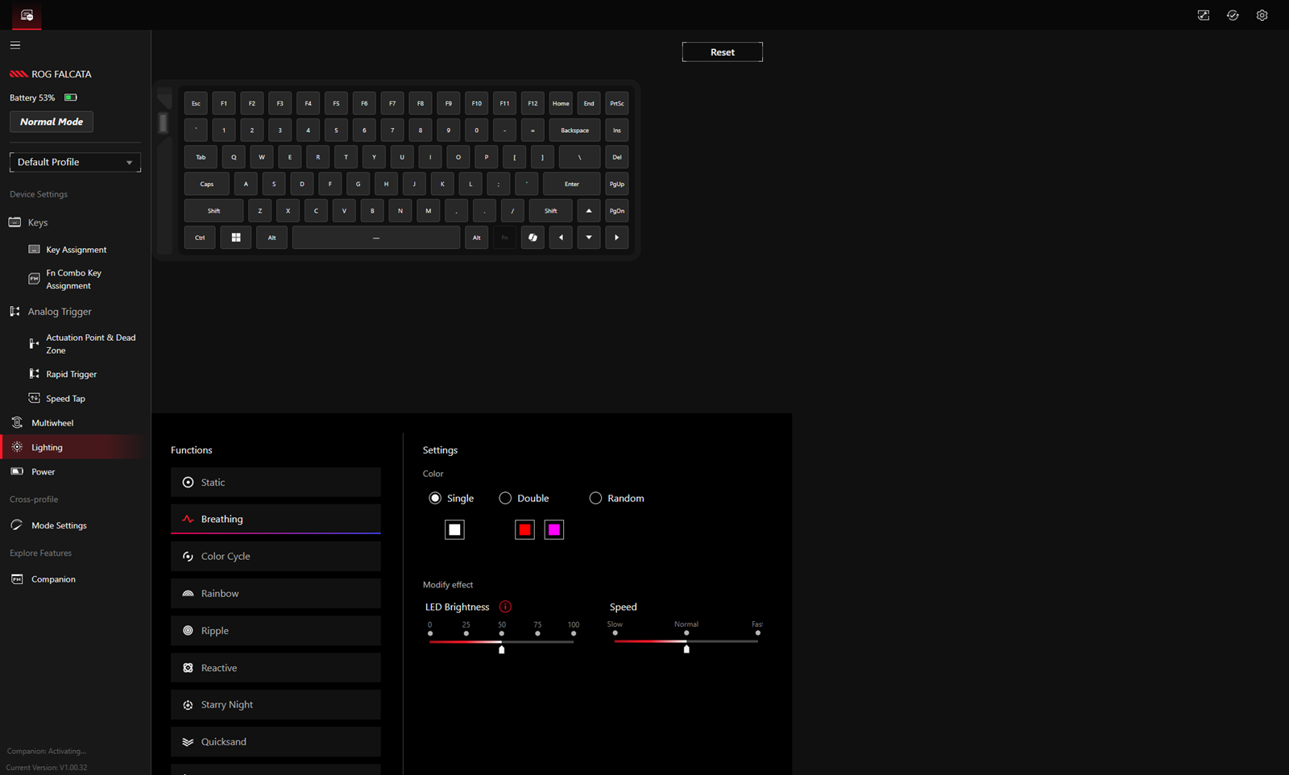Click the hamburger menu icon
1289x775 pixels.
coord(15,45)
